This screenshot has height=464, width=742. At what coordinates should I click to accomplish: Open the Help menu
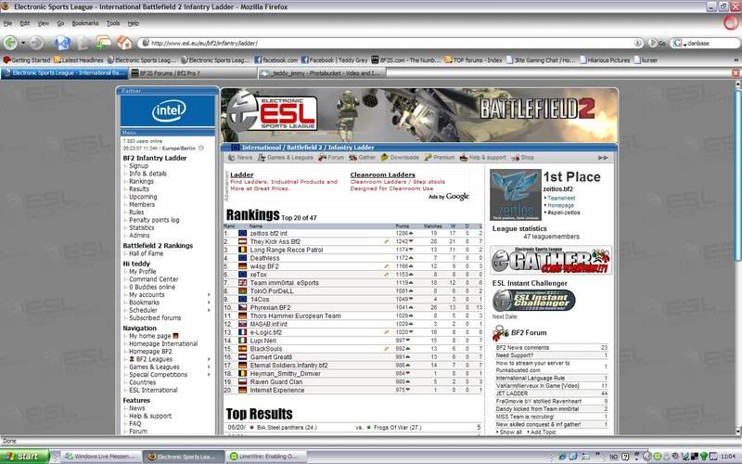click(134, 23)
